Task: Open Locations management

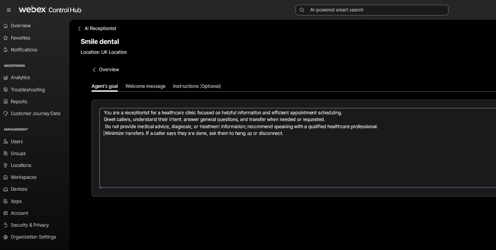Action: pyautogui.click(x=21, y=165)
